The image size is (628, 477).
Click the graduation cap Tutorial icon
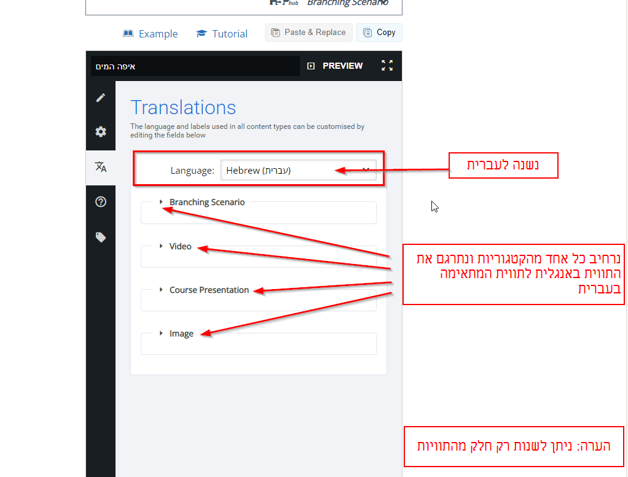click(202, 34)
